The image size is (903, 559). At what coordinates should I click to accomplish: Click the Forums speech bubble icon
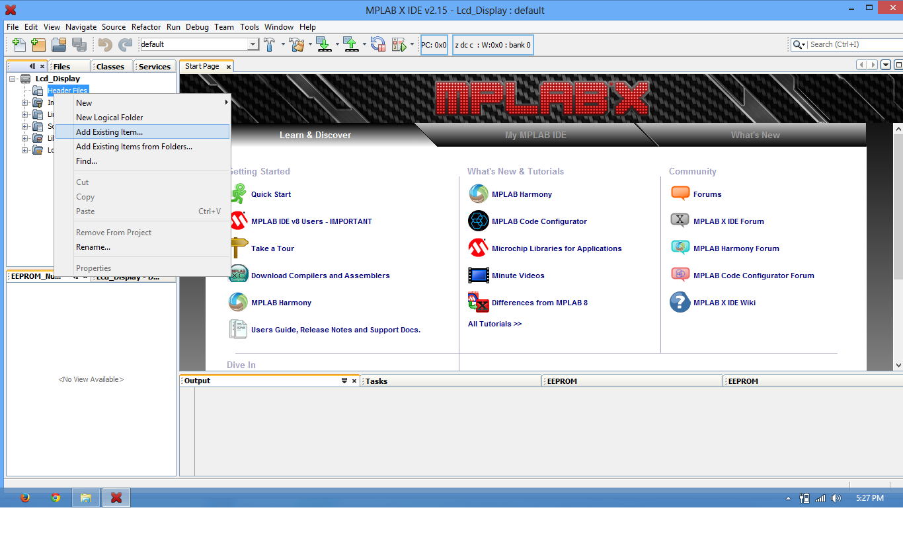(680, 194)
